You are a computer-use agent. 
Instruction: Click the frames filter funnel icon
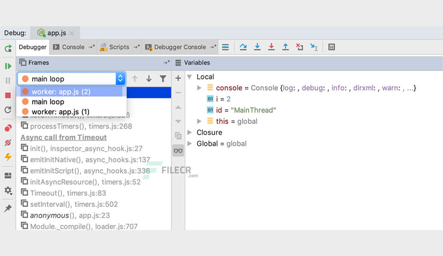pyautogui.click(x=163, y=79)
